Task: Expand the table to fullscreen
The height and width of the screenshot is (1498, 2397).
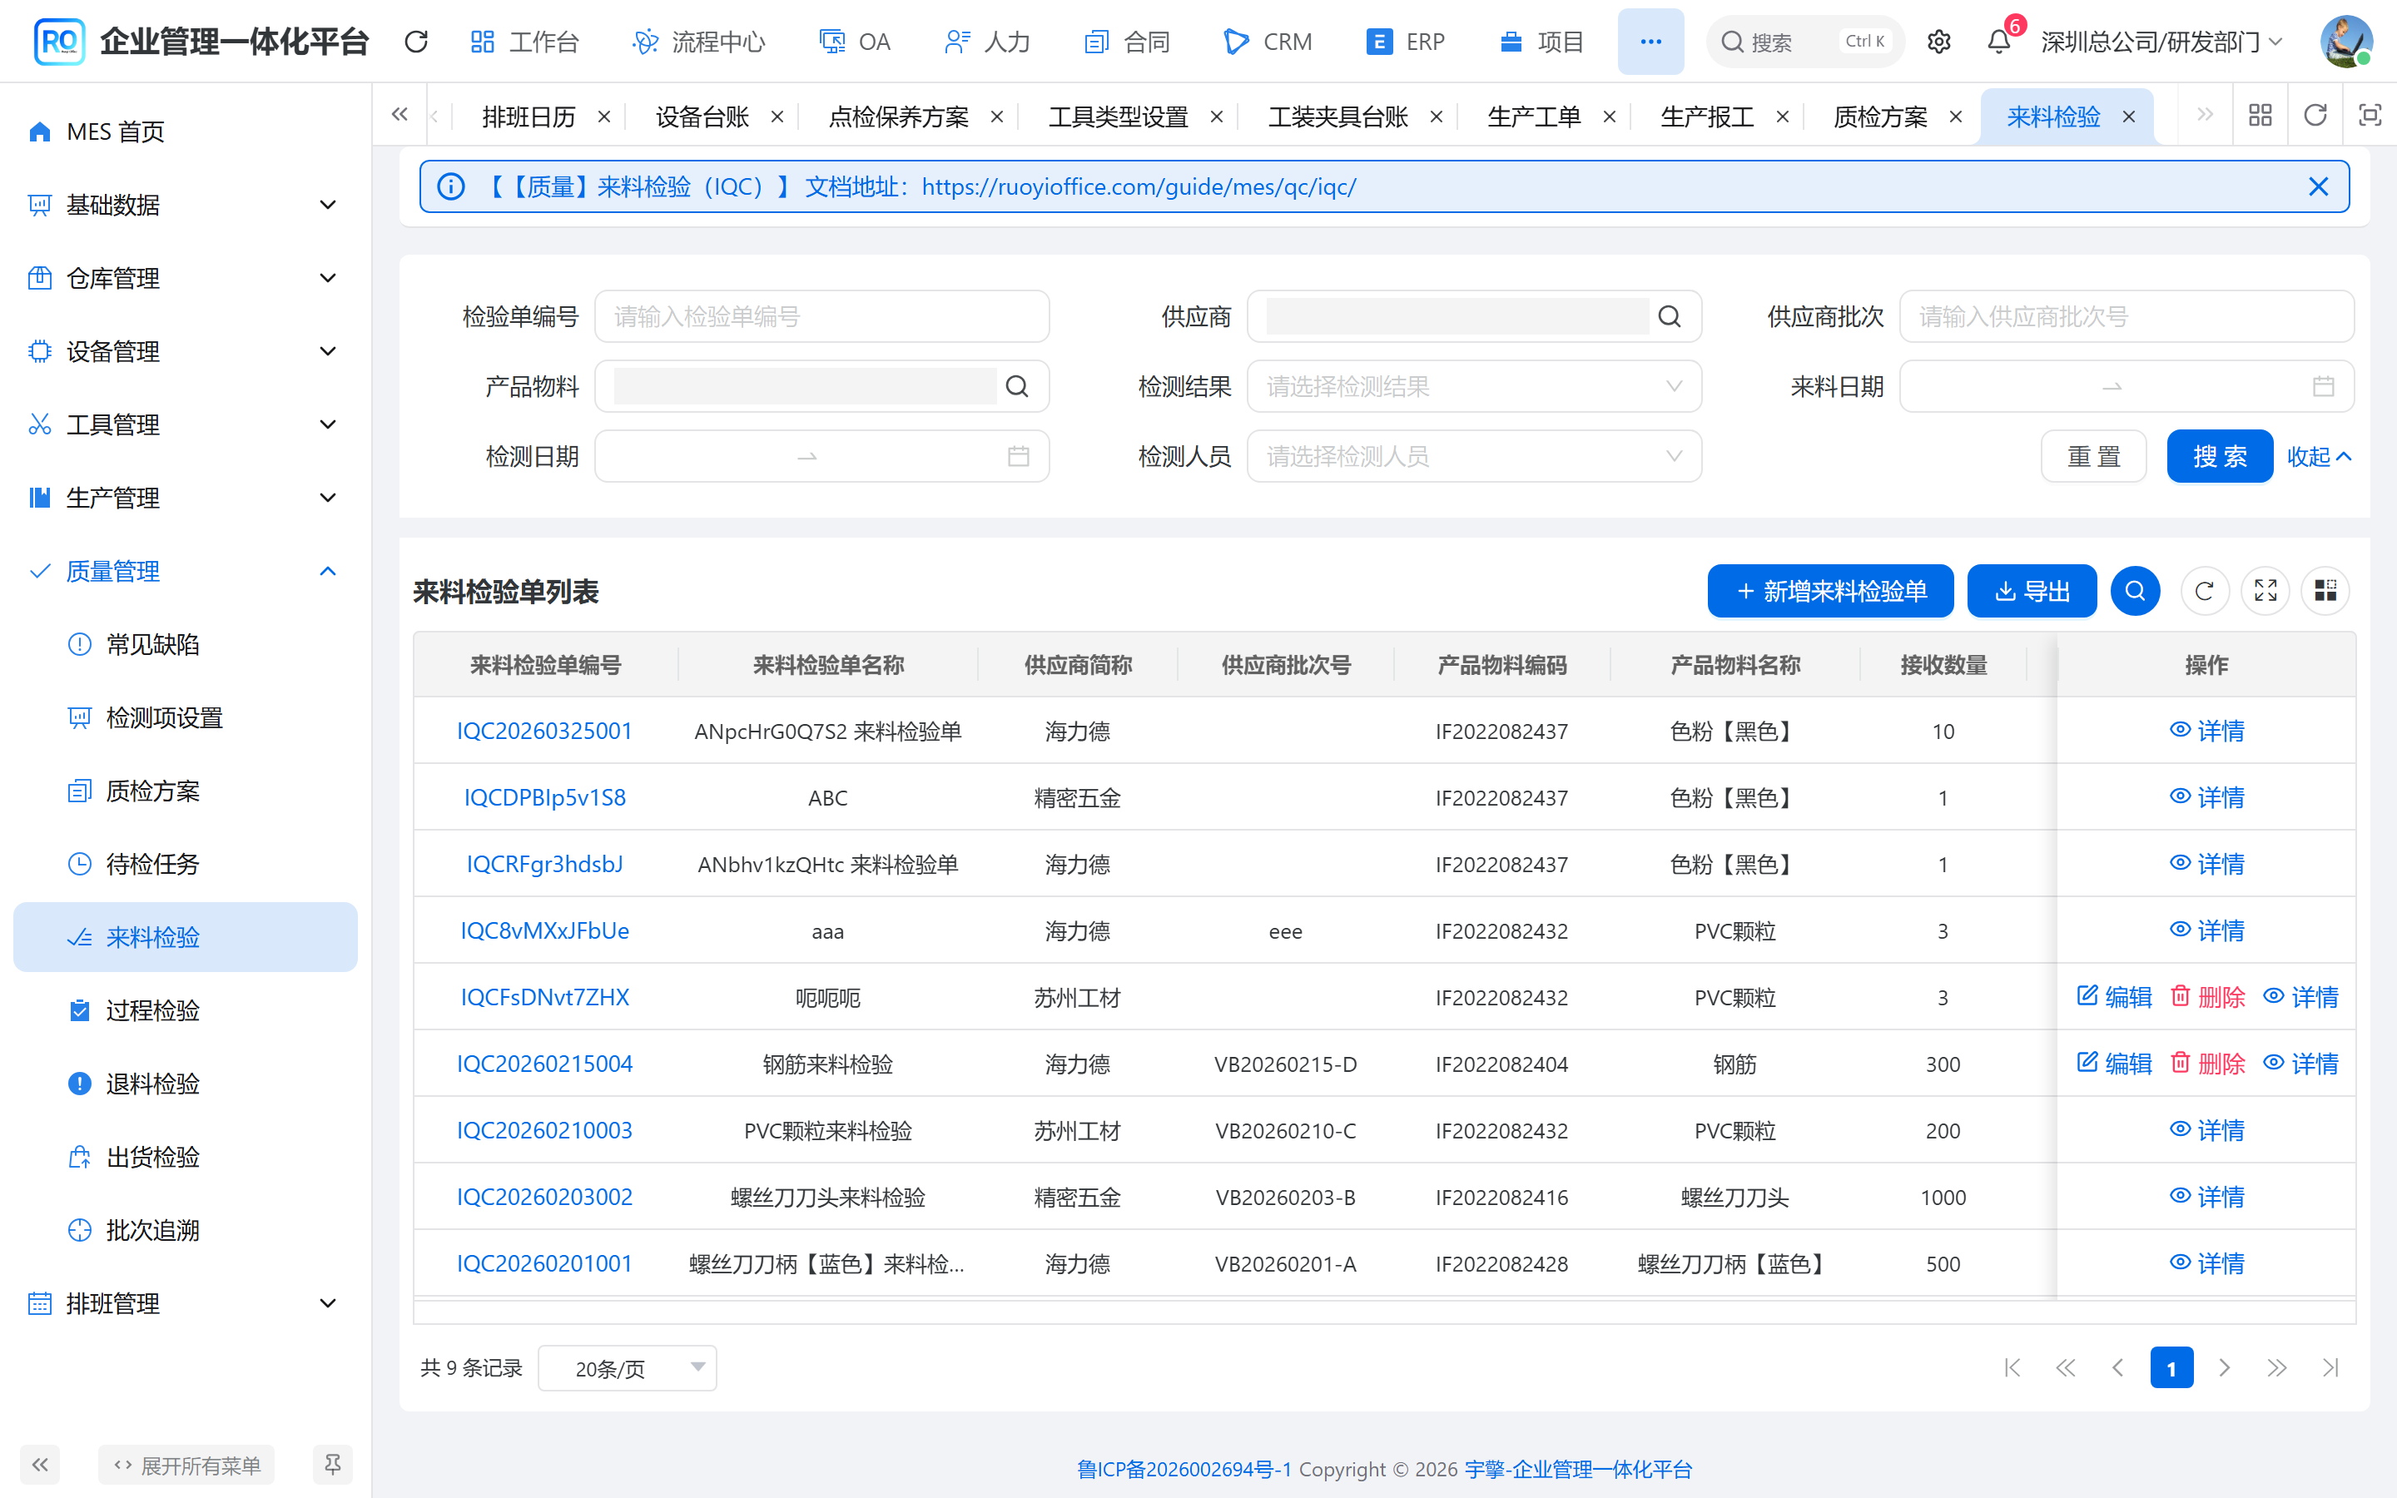Action: click(2265, 592)
